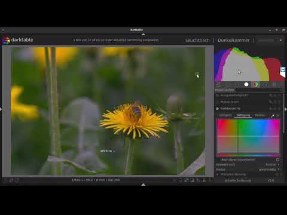Show favourite modules group
This screenshot has height=215, width=287.
click(228, 84)
